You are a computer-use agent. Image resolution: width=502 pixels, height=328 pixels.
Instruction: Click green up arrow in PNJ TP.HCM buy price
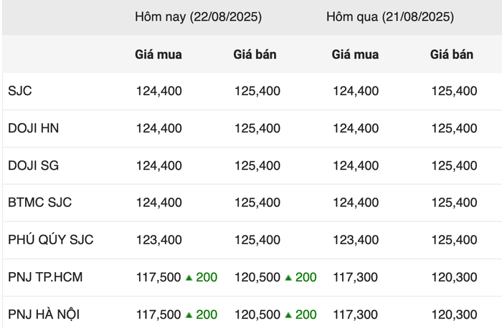(189, 277)
